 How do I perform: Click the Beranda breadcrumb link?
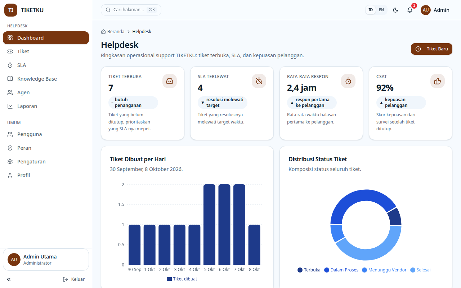[x=113, y=32]
